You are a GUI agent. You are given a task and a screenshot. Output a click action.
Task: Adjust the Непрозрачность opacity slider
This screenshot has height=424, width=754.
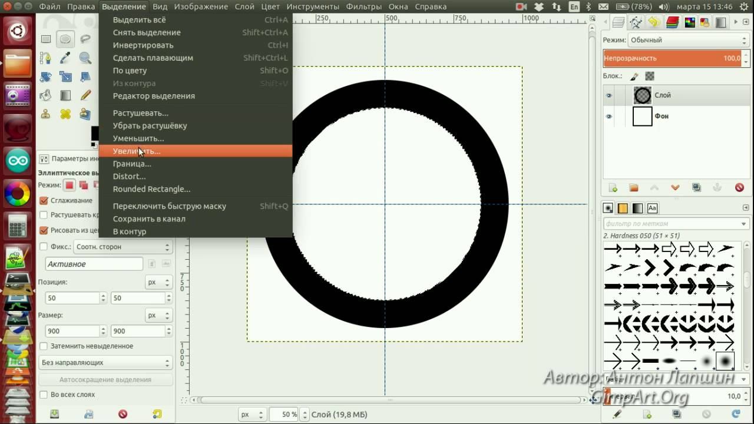click(x=676, y=58)
